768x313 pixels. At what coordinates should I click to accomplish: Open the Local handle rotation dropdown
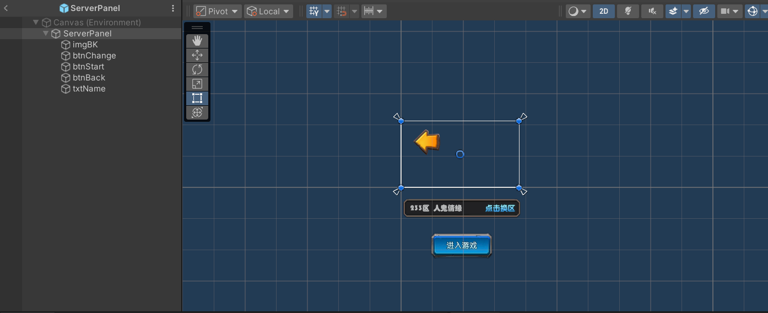coord(269,11)
